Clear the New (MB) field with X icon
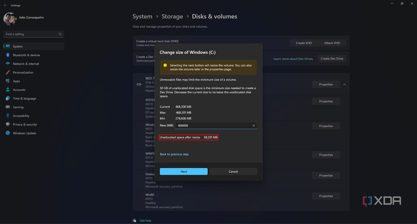Screen dimensions: 417x224 [254, 126]
